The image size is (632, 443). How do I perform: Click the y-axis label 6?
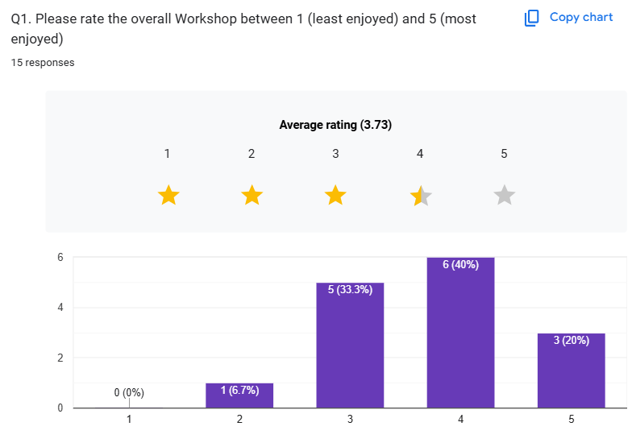(59, 258)
